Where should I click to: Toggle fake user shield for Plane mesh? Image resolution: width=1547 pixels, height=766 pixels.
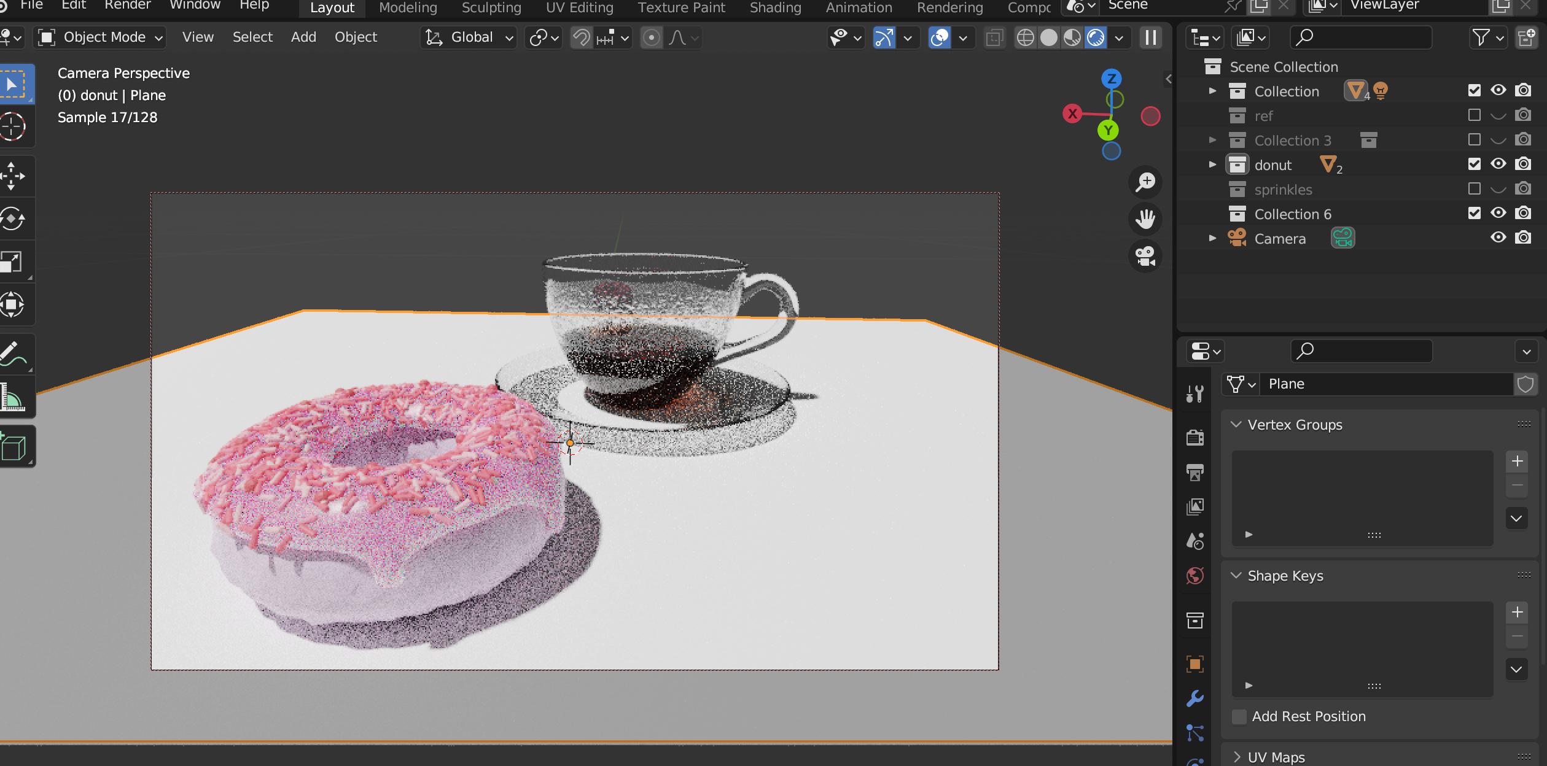[1526, 384]
